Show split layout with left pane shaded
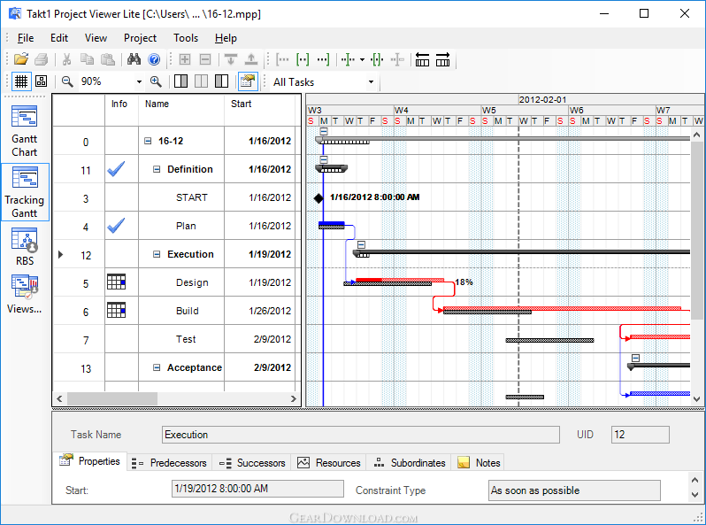The height and width of the screenshot is (525, 706). click(x=221, y=81)
